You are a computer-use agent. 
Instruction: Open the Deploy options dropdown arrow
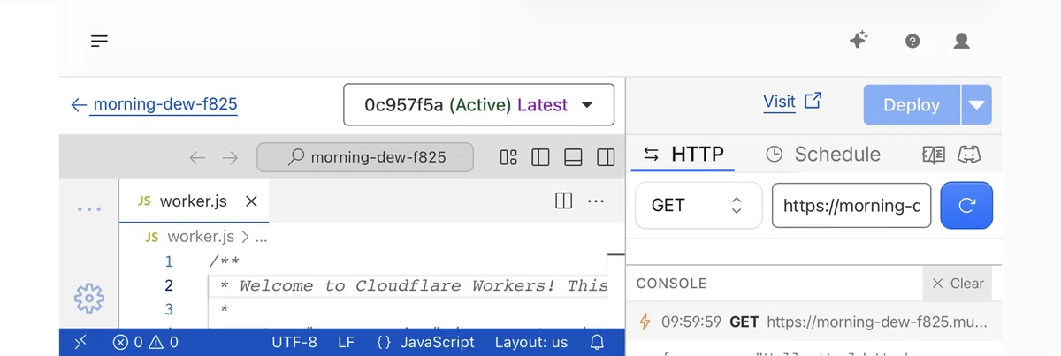(976, 105)
